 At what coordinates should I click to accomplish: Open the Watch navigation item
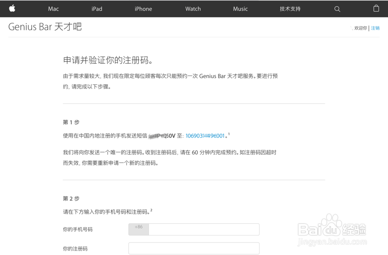[193, 9]
